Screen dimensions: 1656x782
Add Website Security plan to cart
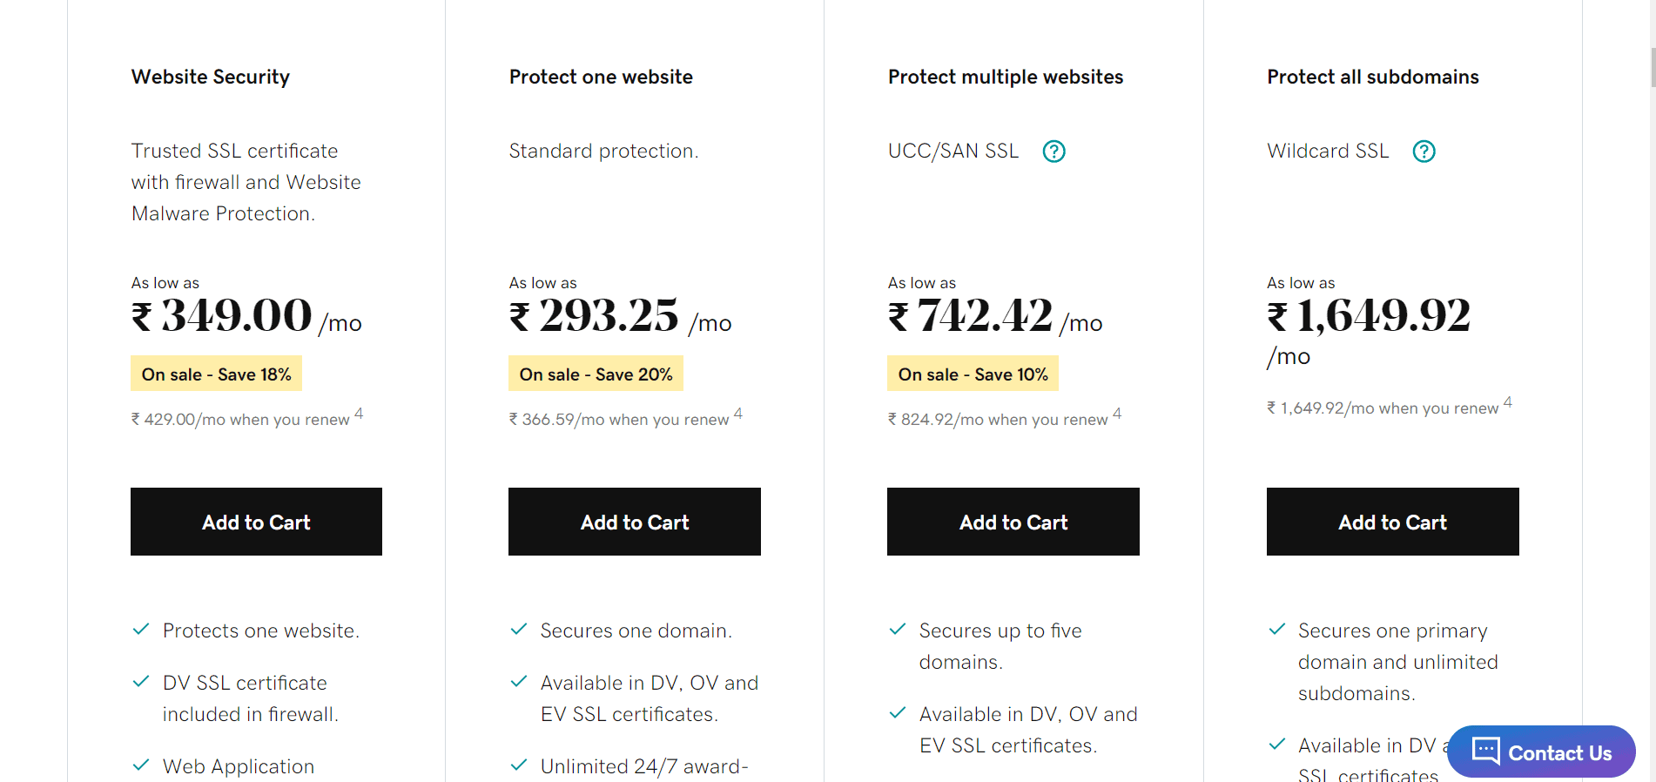click(256, 522)
